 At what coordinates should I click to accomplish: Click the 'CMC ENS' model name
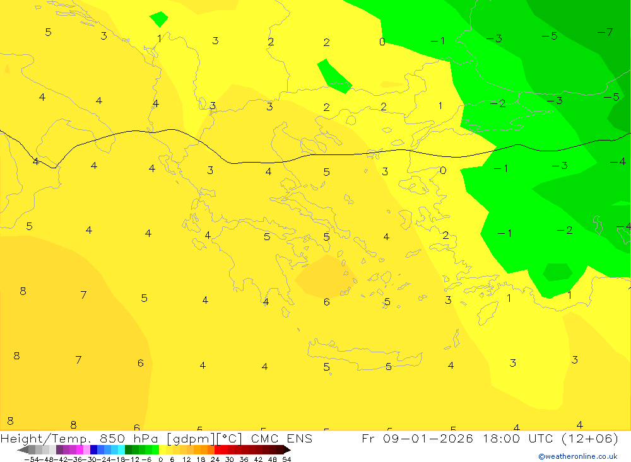click(x=281, y=438)
